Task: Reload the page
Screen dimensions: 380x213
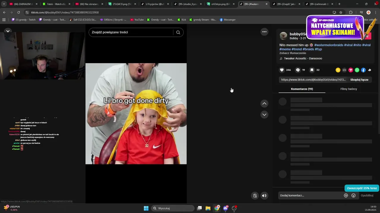Action: pyautogui.click(x=18, y=12)
